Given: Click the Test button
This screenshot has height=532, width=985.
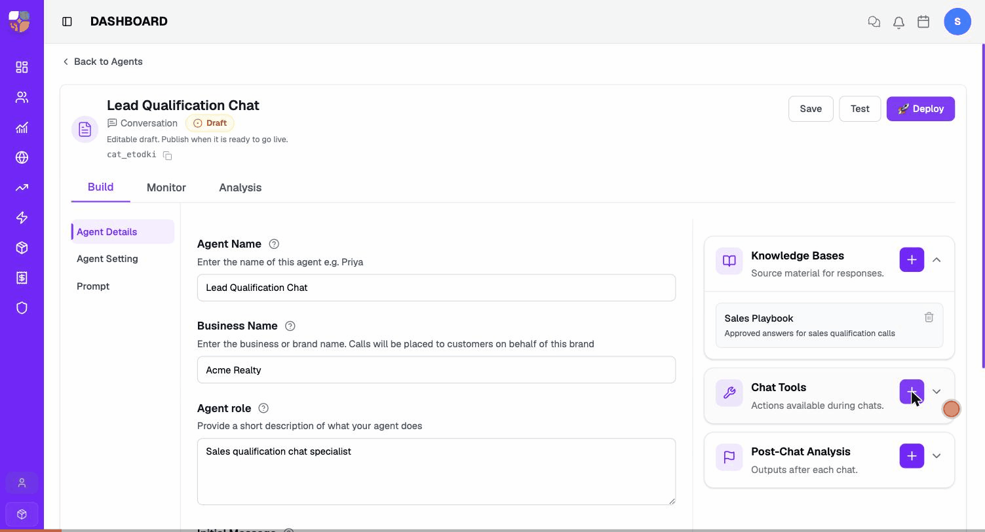Looking at the screenshot, I should [860, 109].
